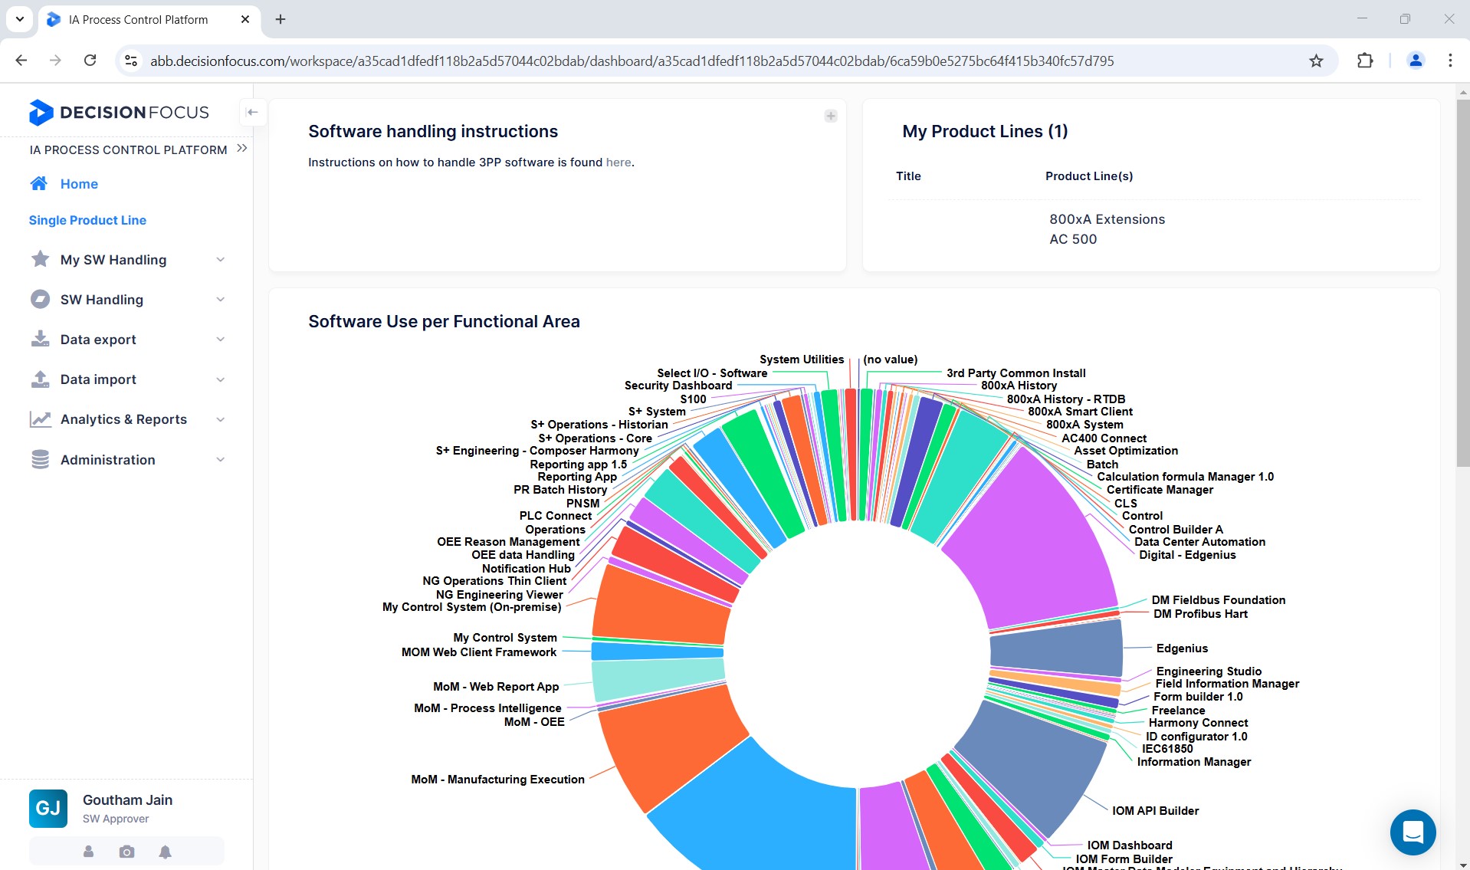Click the Information Manager chart label
Screen dimensions: 1470x870
[1193, 762]
